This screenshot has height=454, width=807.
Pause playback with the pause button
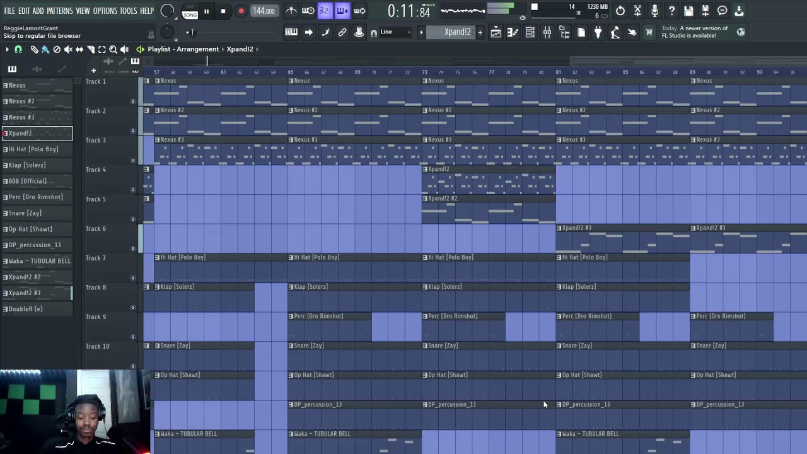(206, 11)
